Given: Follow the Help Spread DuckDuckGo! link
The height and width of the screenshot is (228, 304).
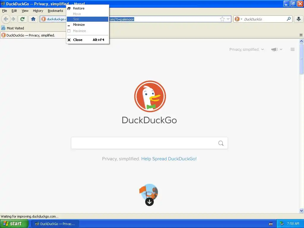Looking at the screenshot, I should [169, 159].
